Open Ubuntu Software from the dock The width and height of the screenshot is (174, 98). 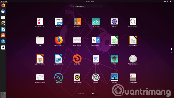(x=3, y=35)
